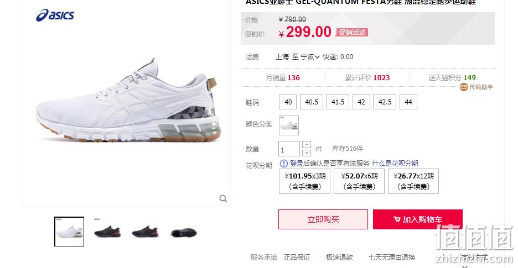Click cart icon in 加入购物车 button
This screenshot has width=518, height=268.
[x=397, y=219]
